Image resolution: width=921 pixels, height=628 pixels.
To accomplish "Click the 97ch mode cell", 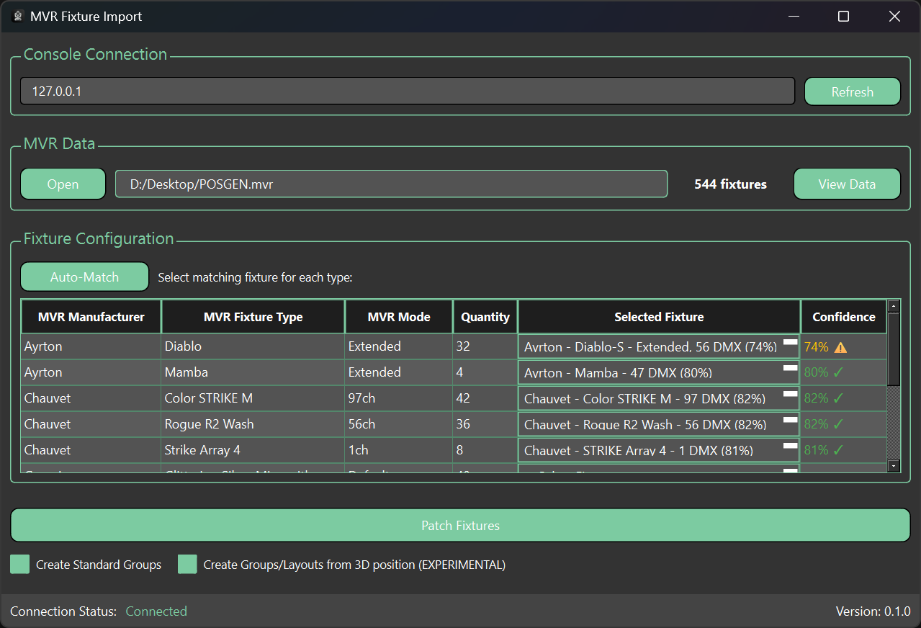I will [399, 398].
